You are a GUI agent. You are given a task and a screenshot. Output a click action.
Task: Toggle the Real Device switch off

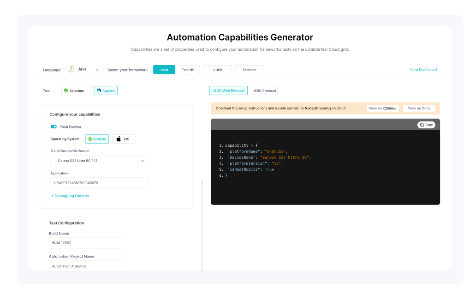tap(54, 126)
